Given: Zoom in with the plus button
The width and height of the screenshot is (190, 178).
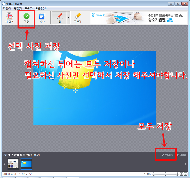Looking at the screenshot, I should (177, 174).
